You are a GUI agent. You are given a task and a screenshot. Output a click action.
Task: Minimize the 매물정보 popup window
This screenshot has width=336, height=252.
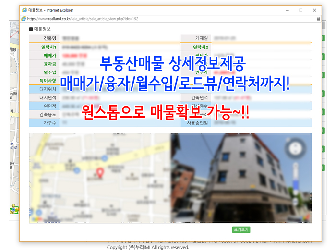287,10
